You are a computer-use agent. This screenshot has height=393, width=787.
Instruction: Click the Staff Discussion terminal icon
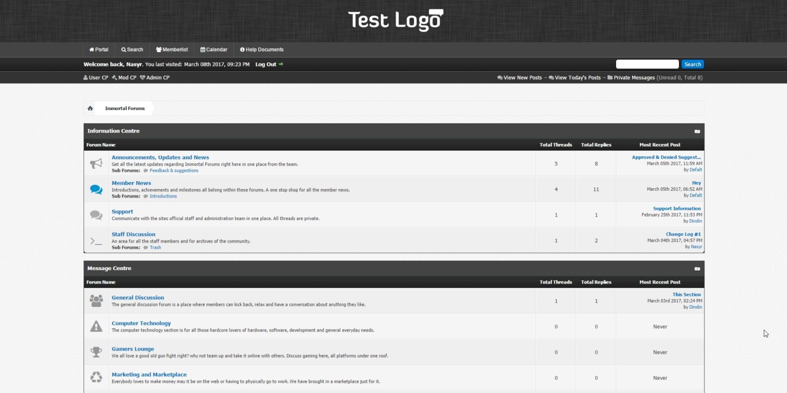tap(96, 240)
